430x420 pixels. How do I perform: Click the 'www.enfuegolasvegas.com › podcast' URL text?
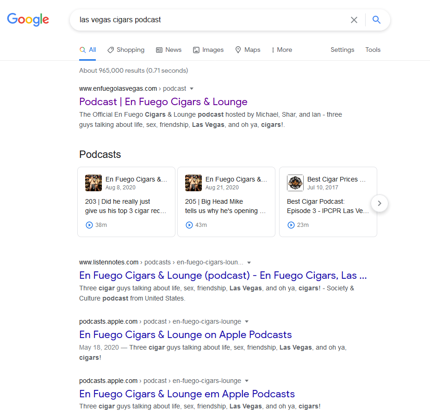click(x=133, y=88)
